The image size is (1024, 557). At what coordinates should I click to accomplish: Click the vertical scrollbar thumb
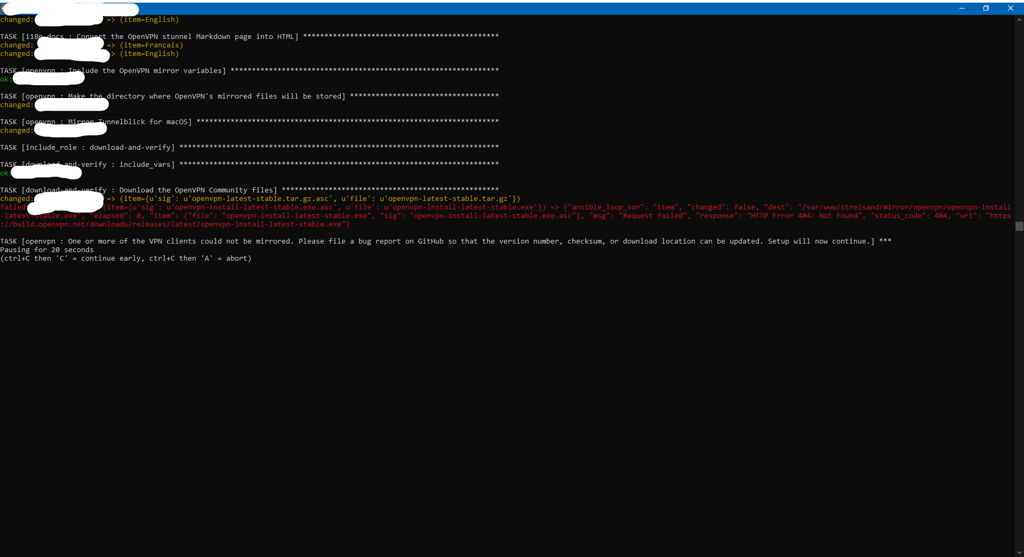click(1019, 226)
